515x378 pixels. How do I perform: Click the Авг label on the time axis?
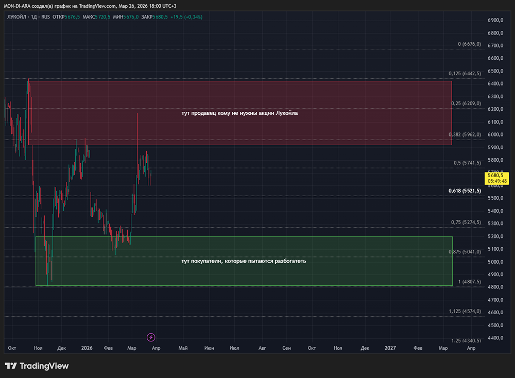point(262,348)
